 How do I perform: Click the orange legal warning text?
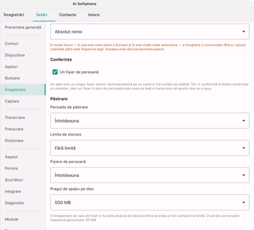(x=148, y=47)
